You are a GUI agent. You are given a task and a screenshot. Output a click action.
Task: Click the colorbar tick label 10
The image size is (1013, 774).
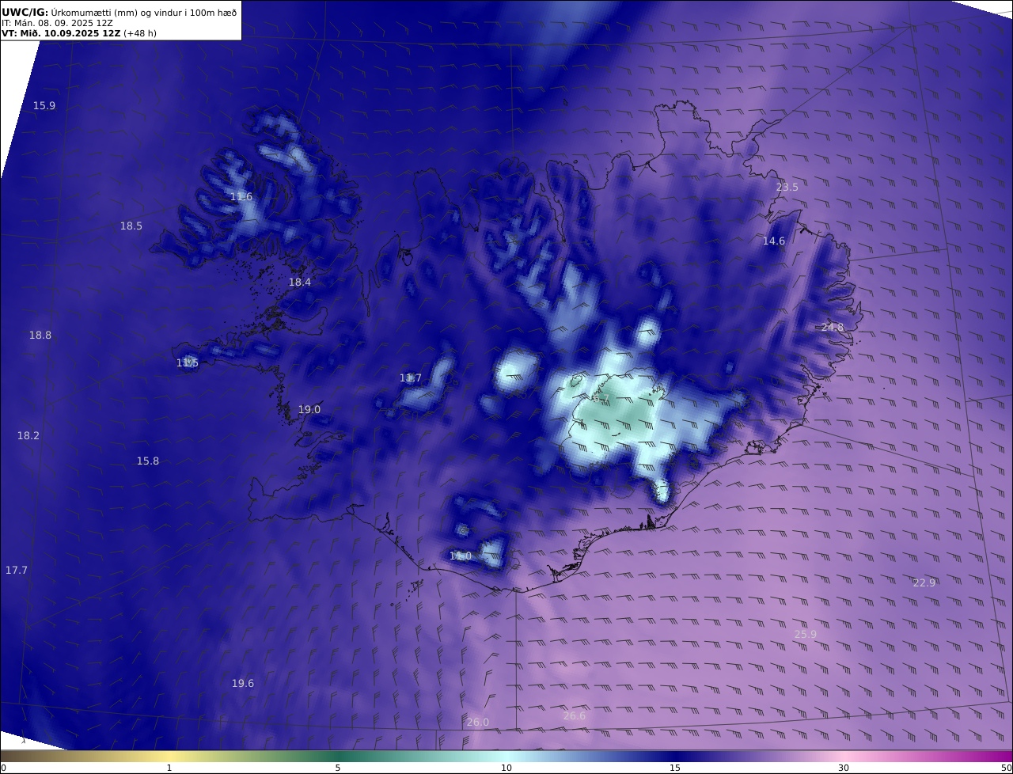pyautogui.click(x=506, y=768)
